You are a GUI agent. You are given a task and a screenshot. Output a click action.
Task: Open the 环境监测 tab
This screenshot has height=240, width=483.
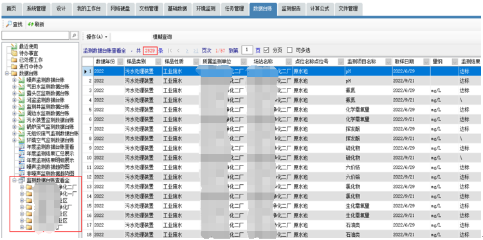[x=206, y=8]
